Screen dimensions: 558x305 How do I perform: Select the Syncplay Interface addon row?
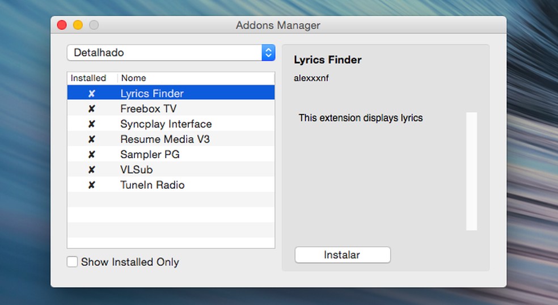pyautogui.click(x=166, y=124)
